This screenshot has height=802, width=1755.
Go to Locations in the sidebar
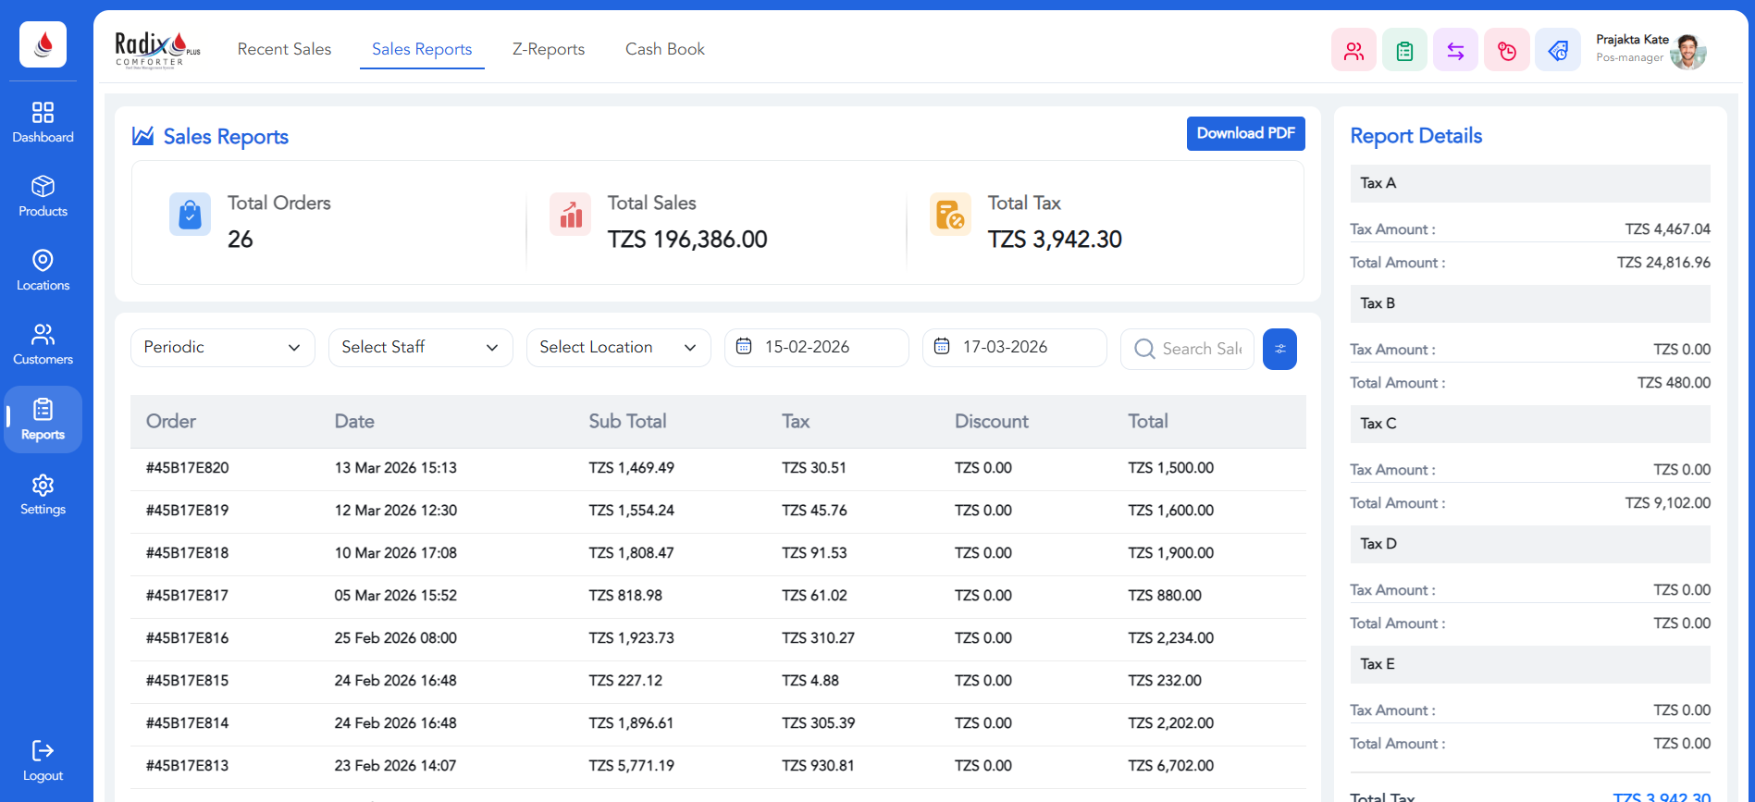[x=43, y=270]
